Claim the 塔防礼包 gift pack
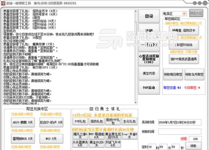Screen dimensions: 209x150 pyautogui.click(x=97, y=121)
